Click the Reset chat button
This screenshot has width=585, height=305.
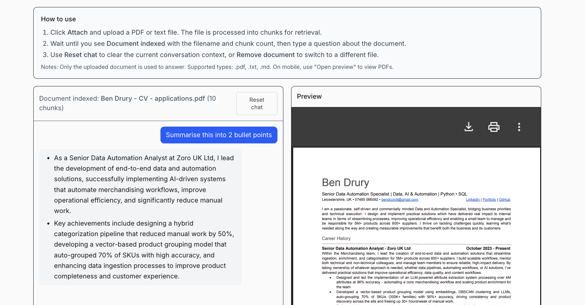256,104
